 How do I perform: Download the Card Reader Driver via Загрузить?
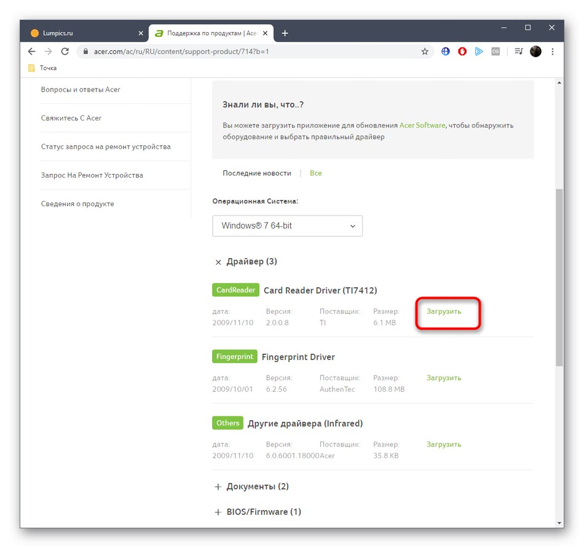(444, 311)
